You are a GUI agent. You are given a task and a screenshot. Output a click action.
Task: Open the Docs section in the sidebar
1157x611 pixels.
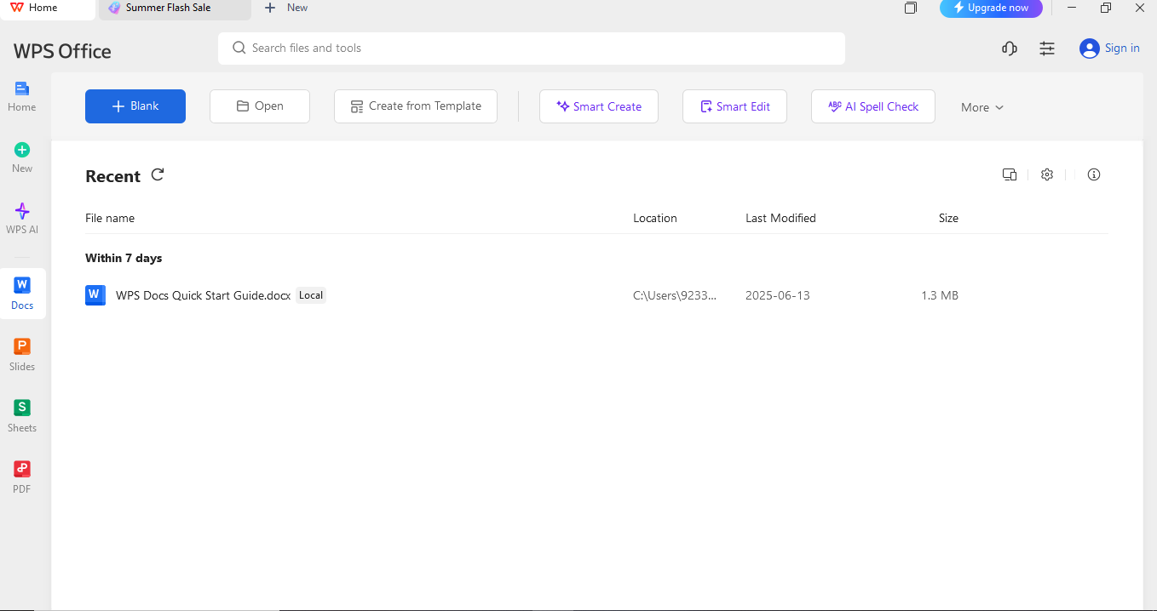pyautogui.click(x=21, y=293)
